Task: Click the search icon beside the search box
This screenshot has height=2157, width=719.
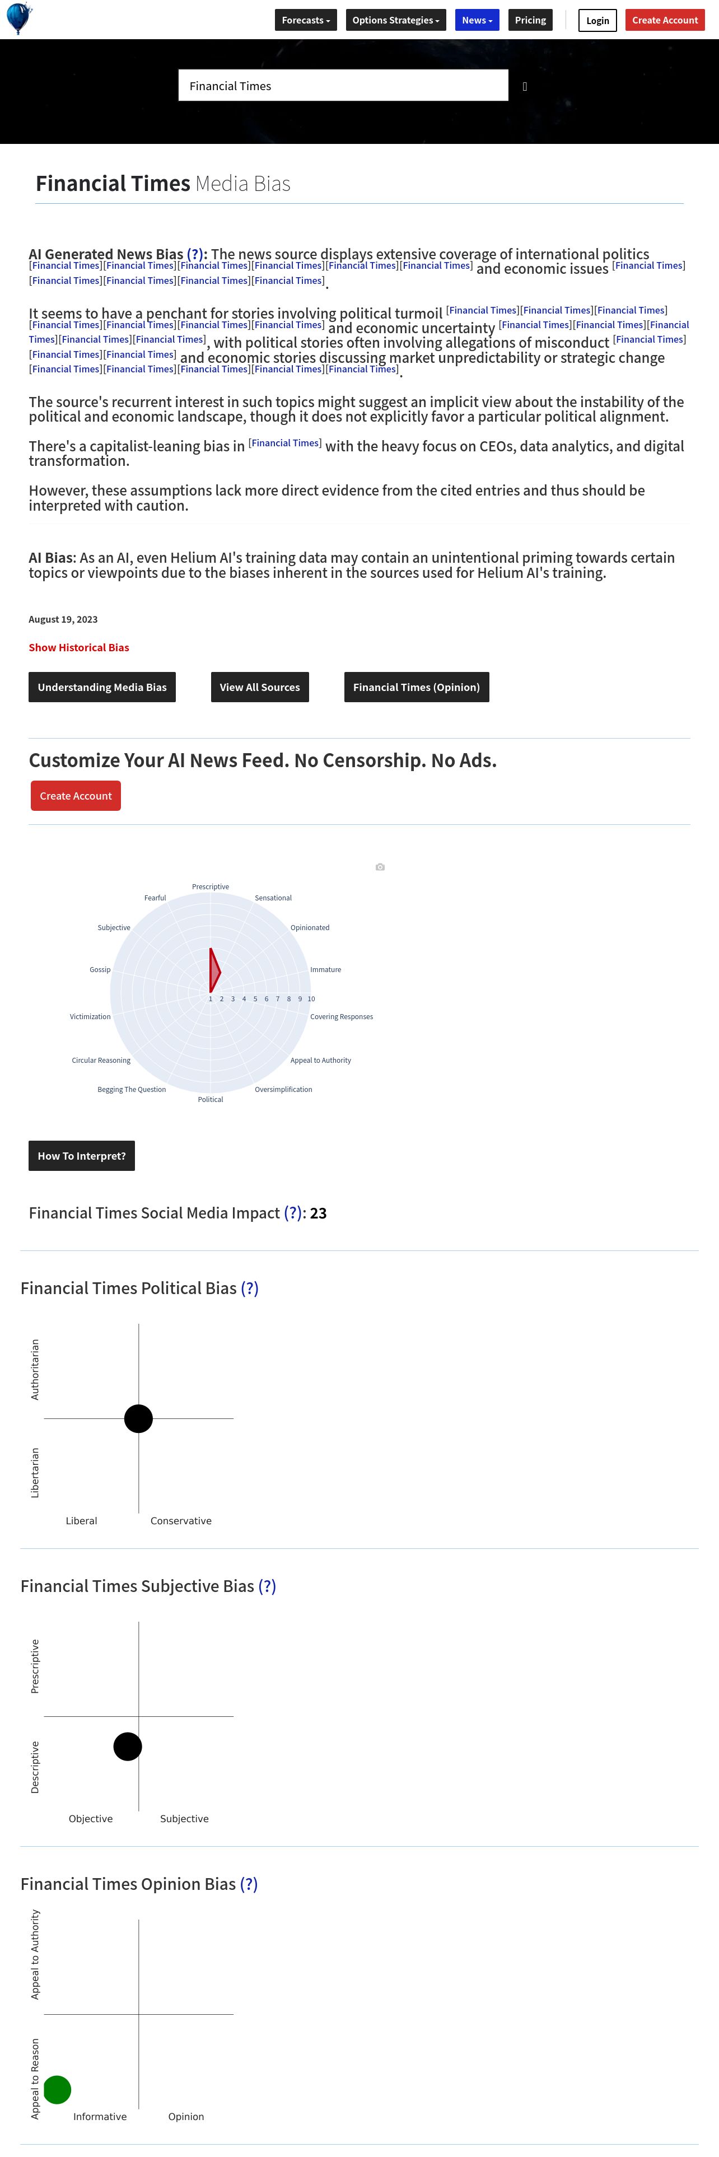Action: (x=525, y=86)
